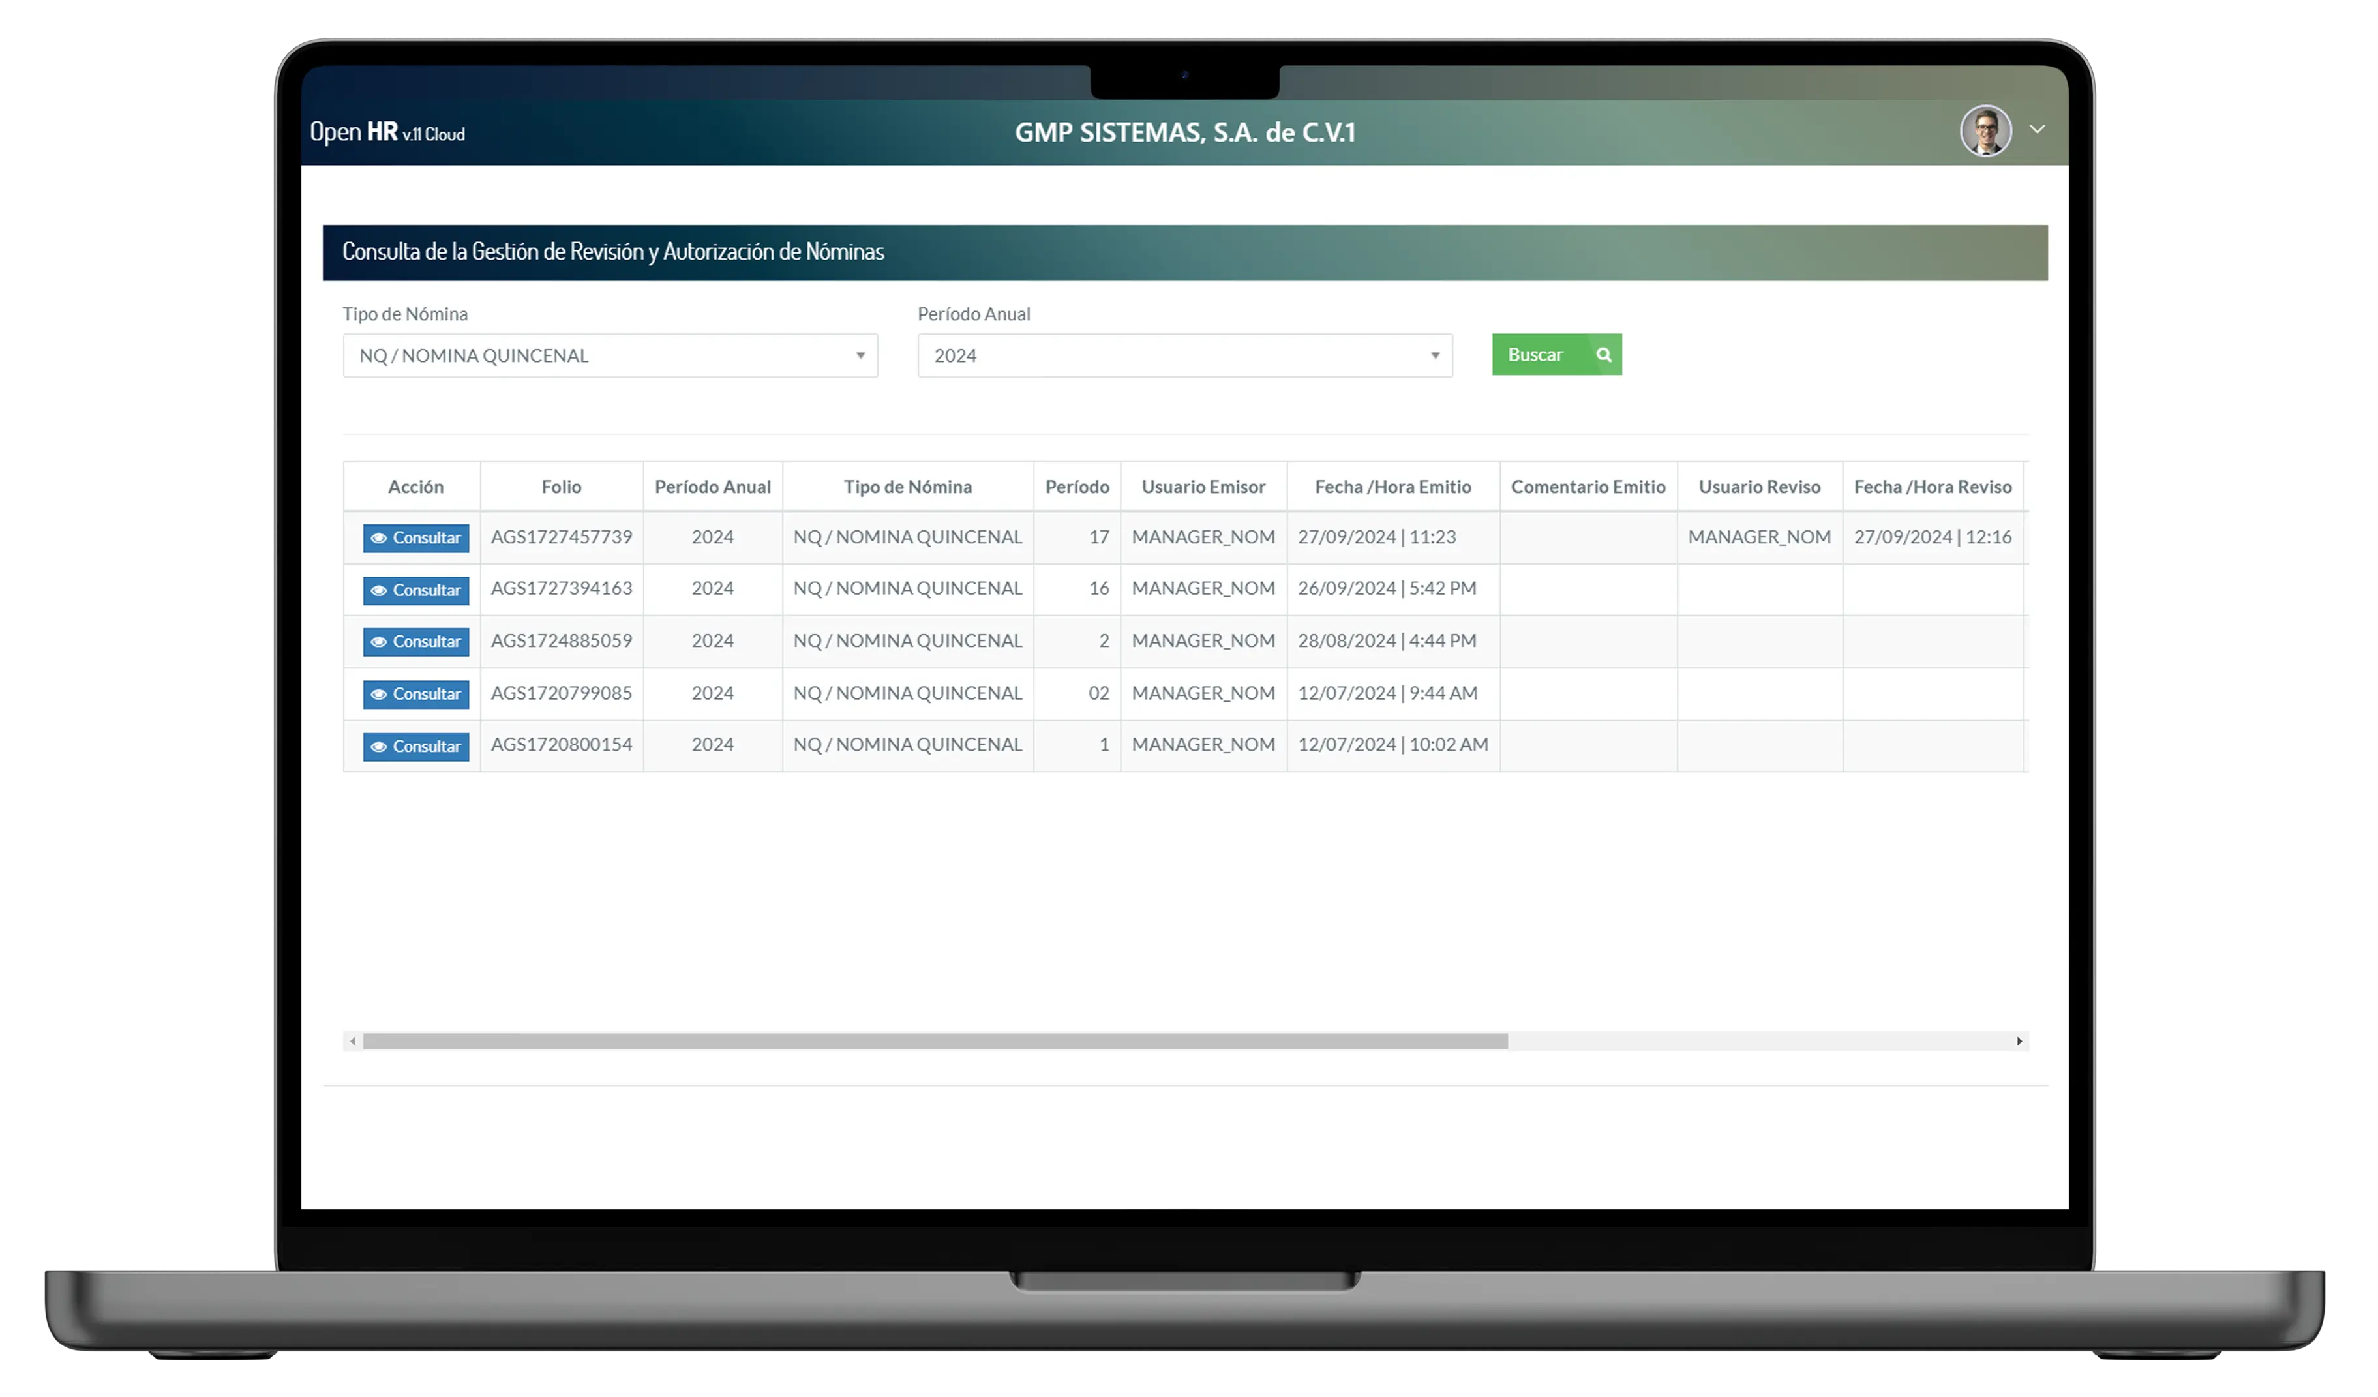The image size is (2378, 1397).
Task: Click period value 17
Action: pyautogui.click(x=1098, y=537)
